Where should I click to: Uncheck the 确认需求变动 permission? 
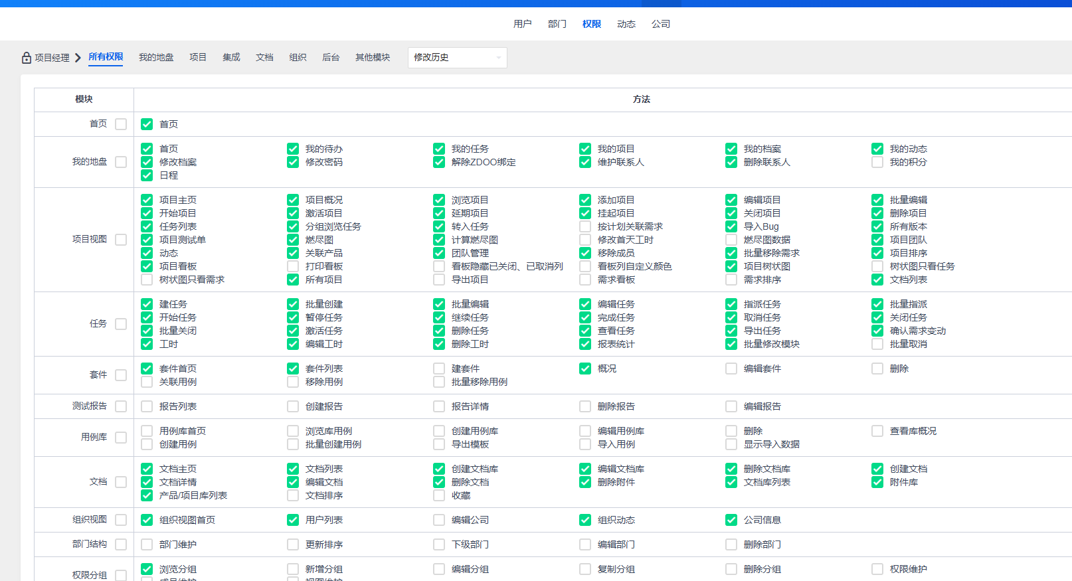[877, 331]
